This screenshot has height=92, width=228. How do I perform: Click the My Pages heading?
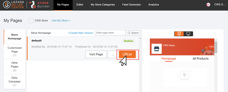click(13, 20)
